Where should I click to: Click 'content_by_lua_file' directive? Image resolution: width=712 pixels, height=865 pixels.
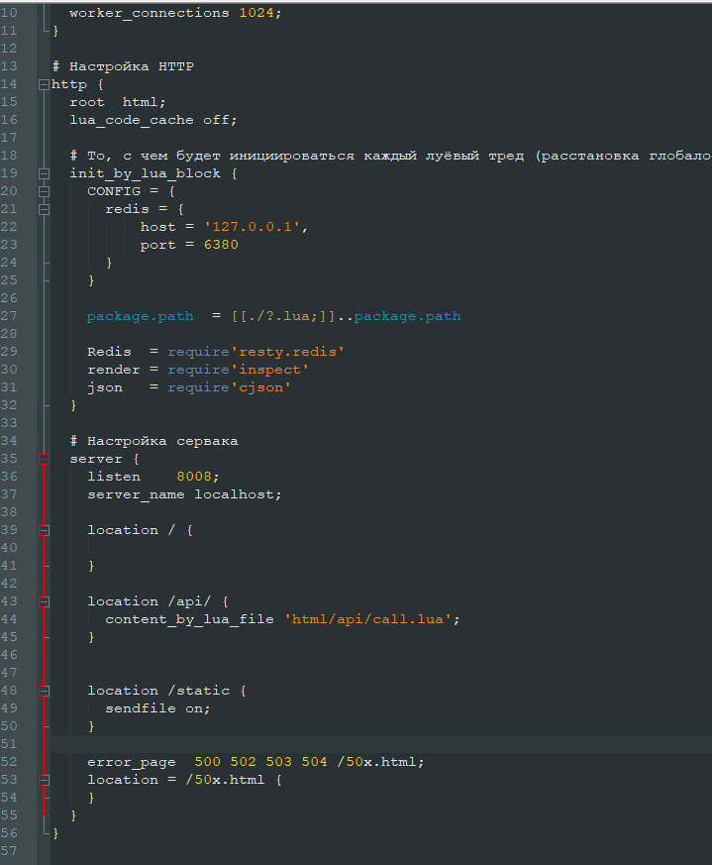(189, 619)
